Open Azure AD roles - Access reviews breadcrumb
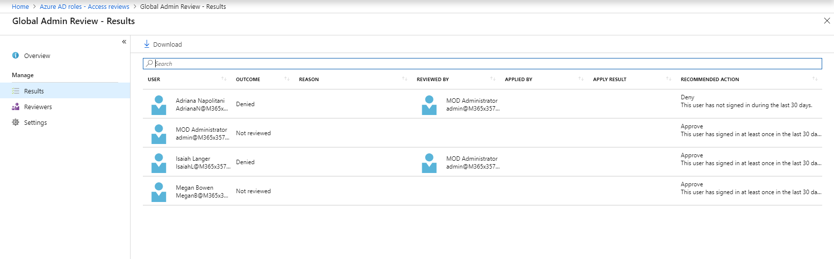The image size is (834, 259). click(84, 6)
